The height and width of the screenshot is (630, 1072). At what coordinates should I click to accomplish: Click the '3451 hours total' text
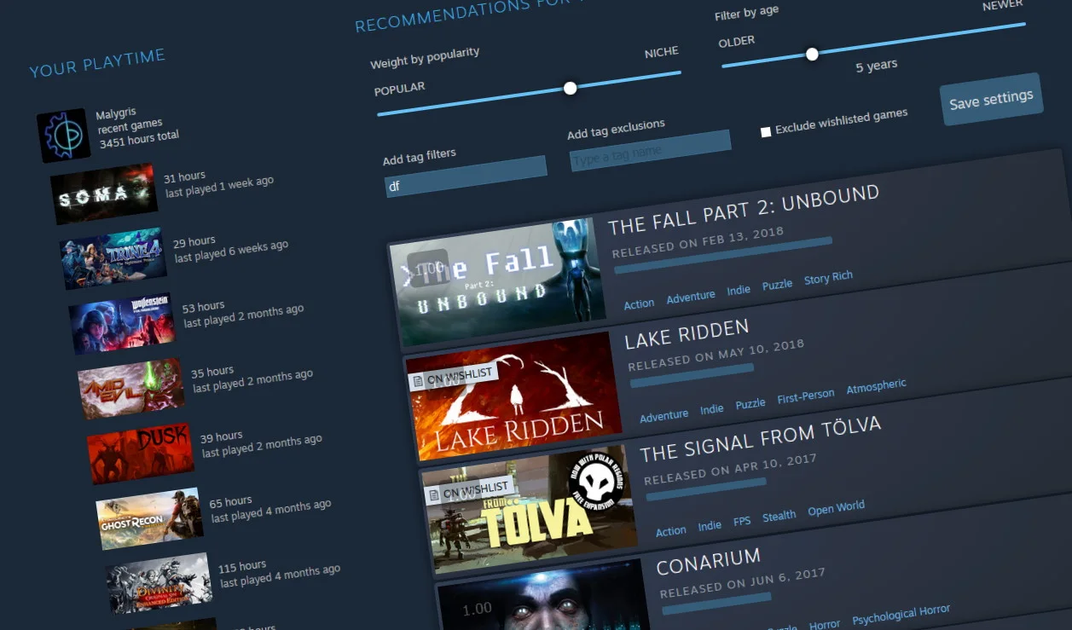point(140,140)
